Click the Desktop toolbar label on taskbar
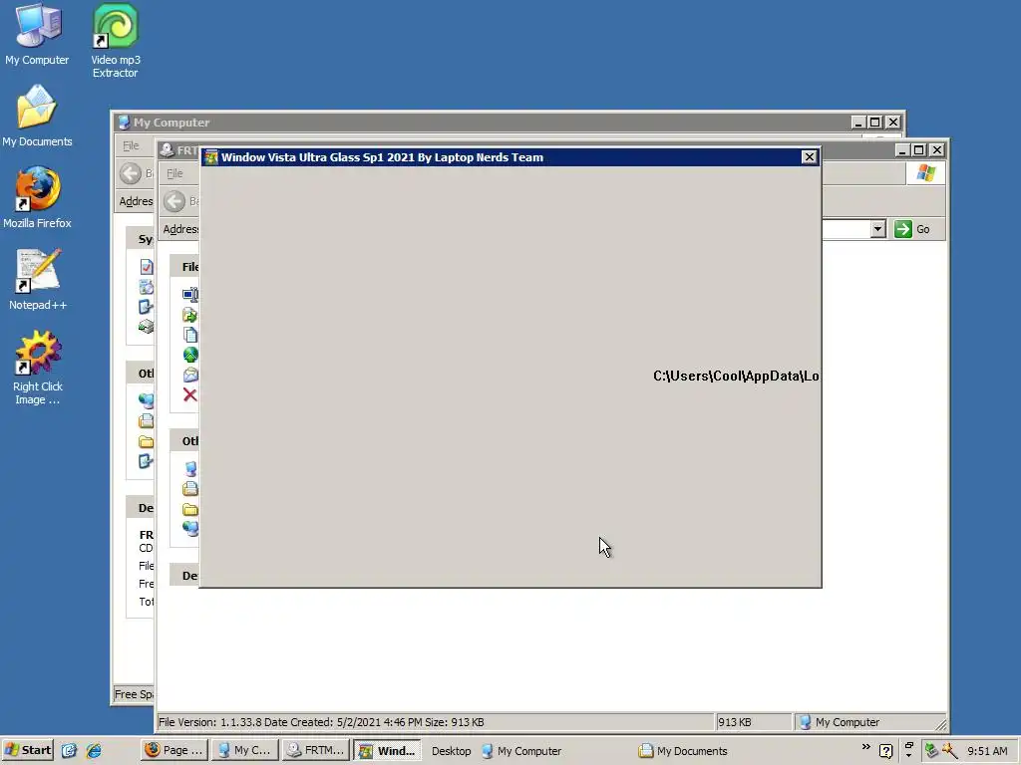The image size is (1021, 765). click(452, 751)
